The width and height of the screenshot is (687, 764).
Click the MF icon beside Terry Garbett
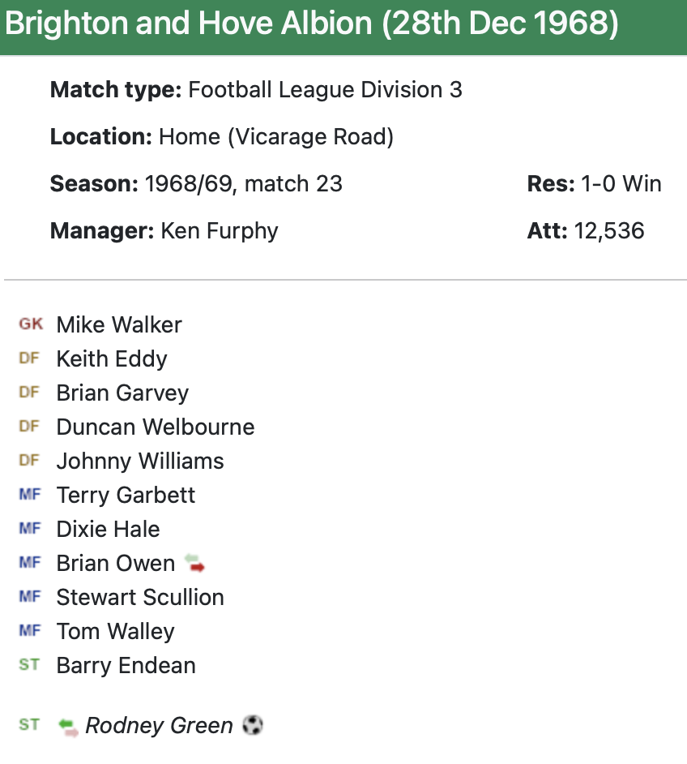click(x=29, y=495)
